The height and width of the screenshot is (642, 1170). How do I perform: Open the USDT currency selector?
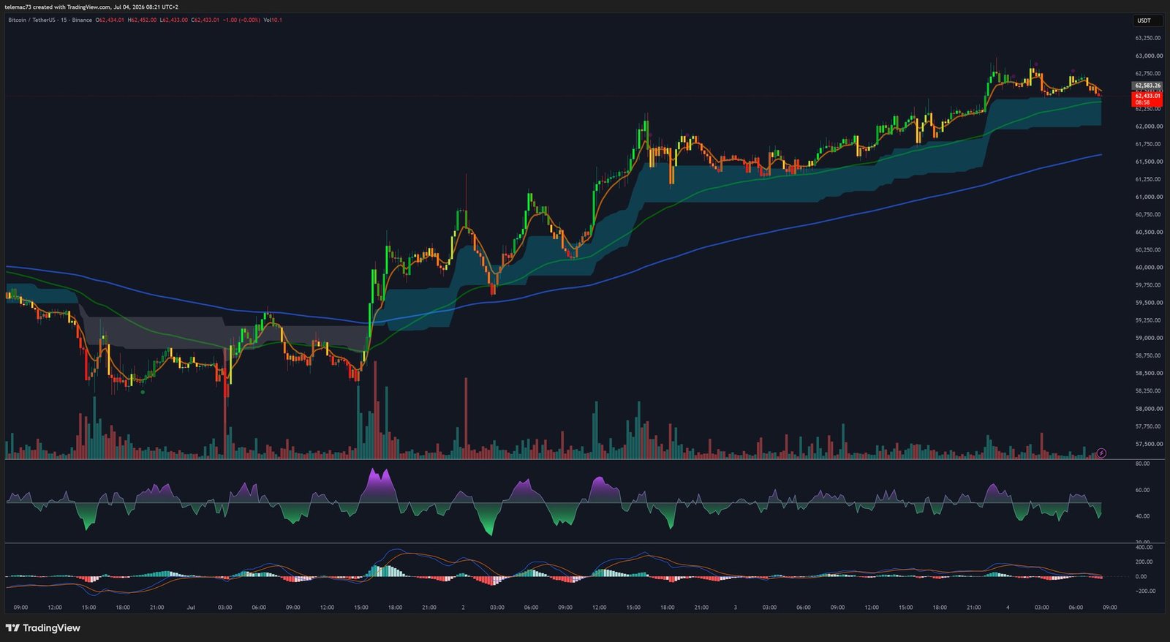point(1147,20)
